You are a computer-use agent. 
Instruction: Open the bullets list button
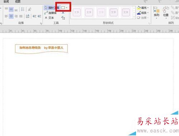[23, 9]
